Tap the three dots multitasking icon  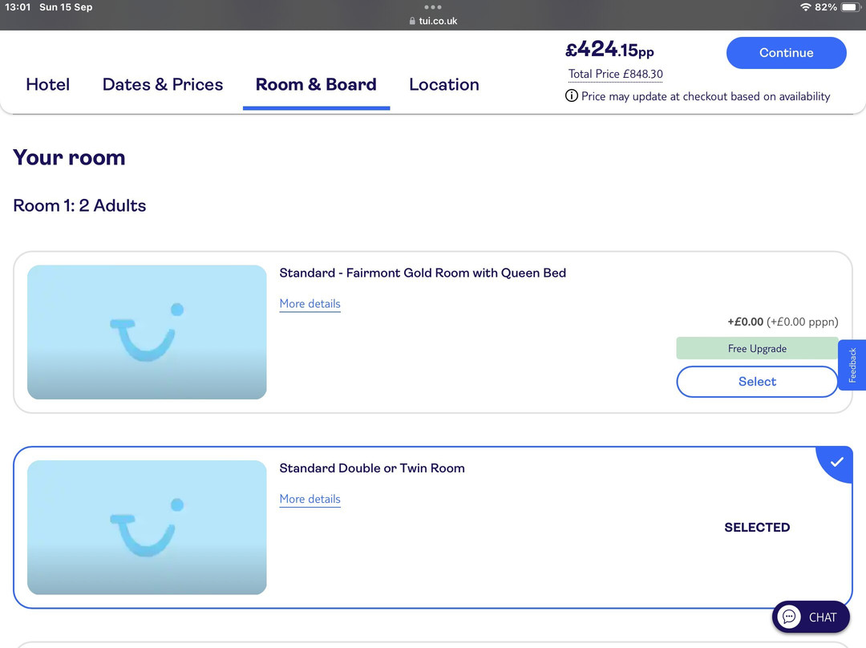tap(433, 7)
